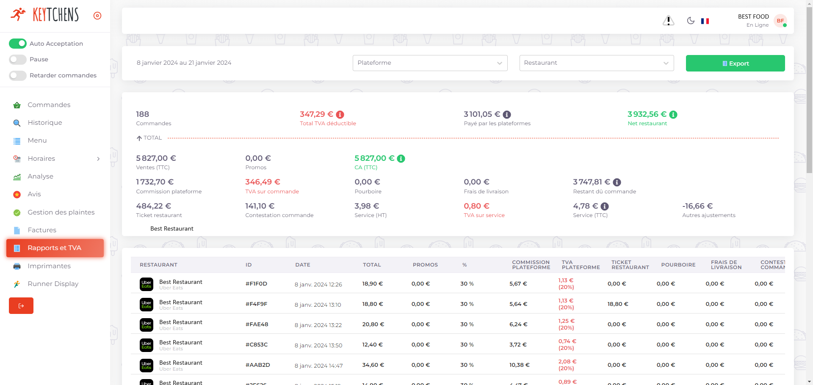Image resolution: width=813 pixels, height=385 pixels.
Task: Click the date range 8 janvier 2024 field
Action: click(184, 63)
